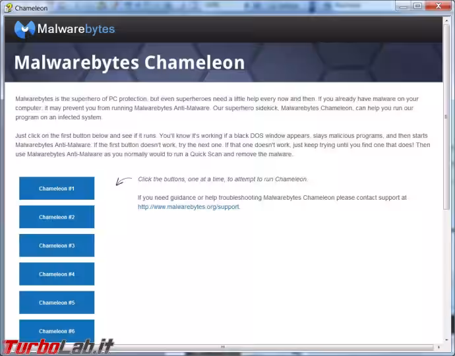This screenshot has height=356, width=455.
Task: Click the horizontal scrollbar right arrow
Action: click(x=439, y=347)
